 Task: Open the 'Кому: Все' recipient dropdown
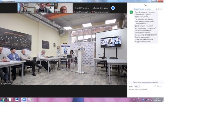pos(137,86)
